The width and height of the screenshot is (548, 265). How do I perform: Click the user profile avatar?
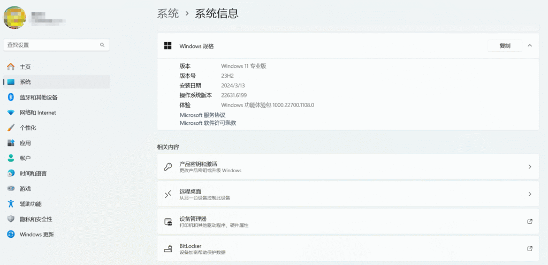point(14,18)
